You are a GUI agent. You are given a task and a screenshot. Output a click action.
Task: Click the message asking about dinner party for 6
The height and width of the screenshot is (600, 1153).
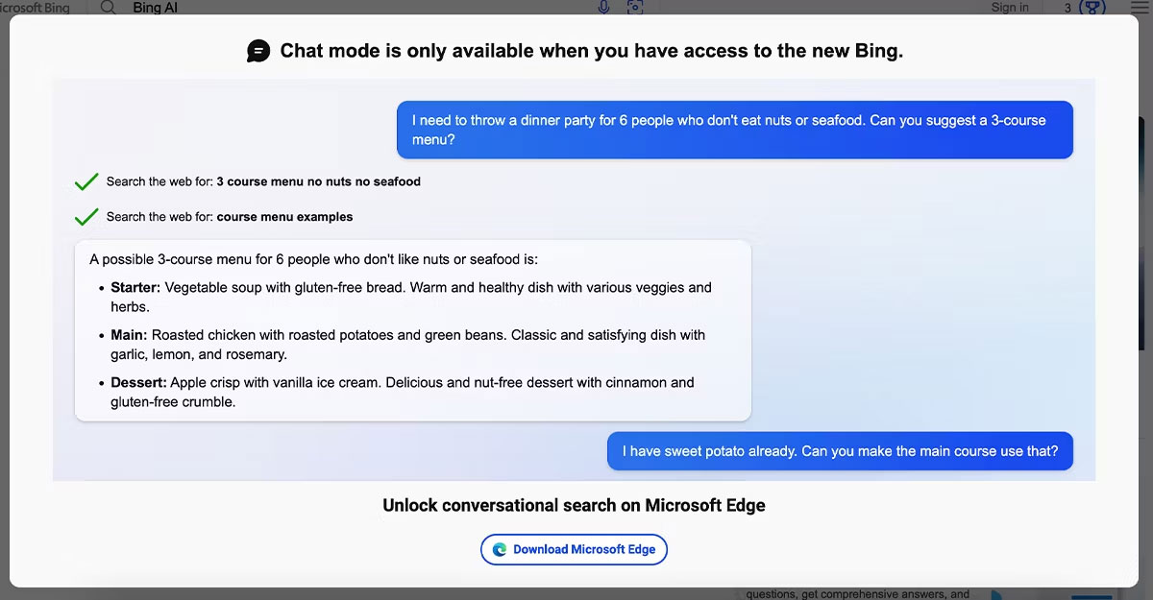[x=735, y=130]
